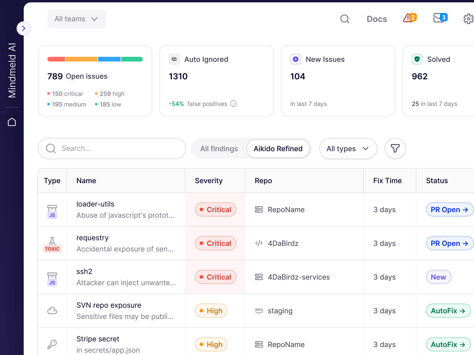The width and height of the screenshot is (474, 355).
Task: Click the Auto Ignored eye-off icon
Action: point(174,59)
